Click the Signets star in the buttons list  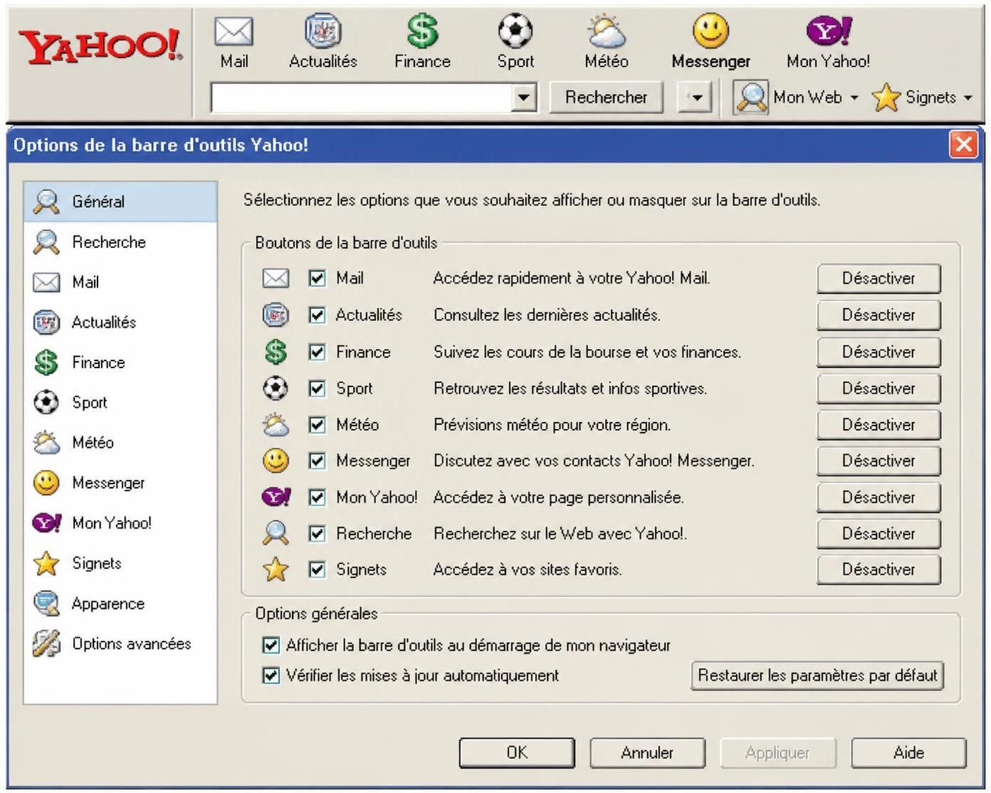276,569
